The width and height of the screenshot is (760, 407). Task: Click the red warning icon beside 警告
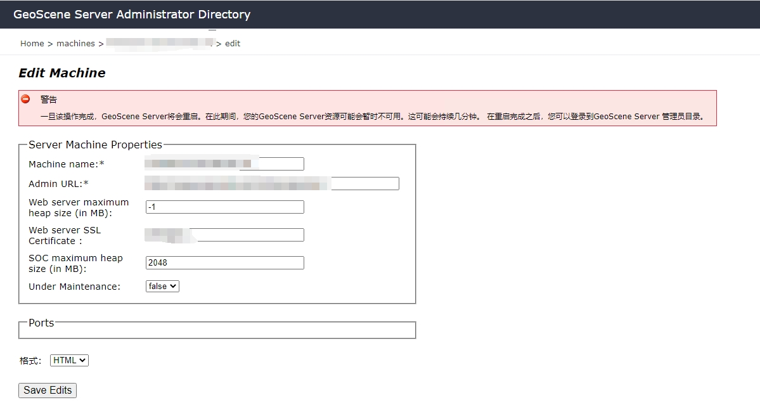(25, 98)
